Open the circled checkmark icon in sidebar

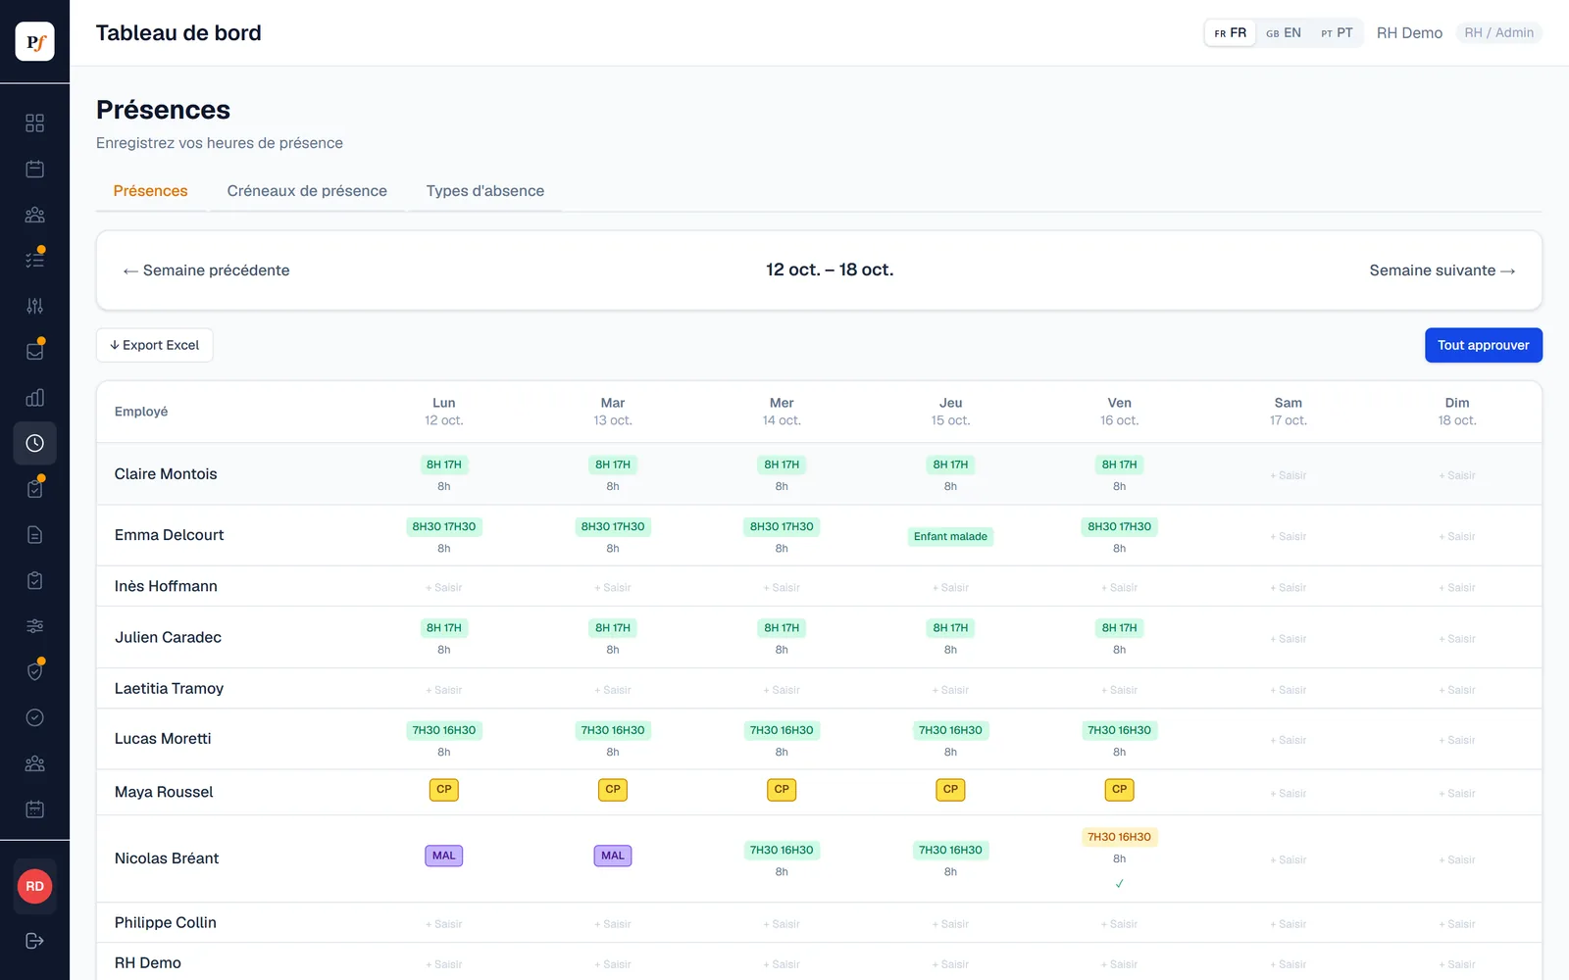(x=34, y=717)
